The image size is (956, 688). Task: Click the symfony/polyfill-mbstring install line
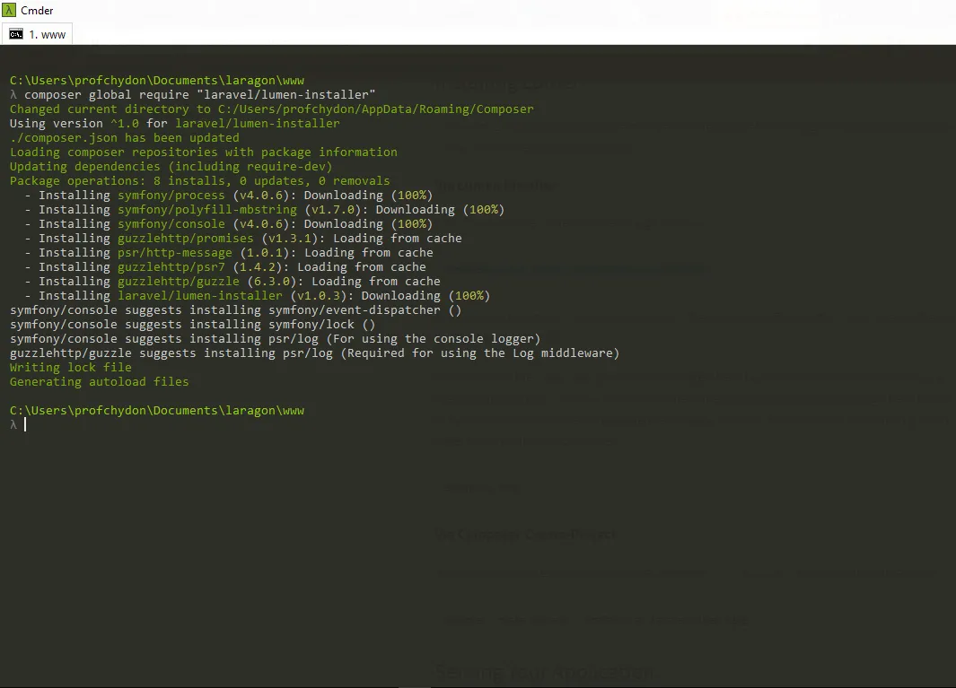(x=264, y=210)
